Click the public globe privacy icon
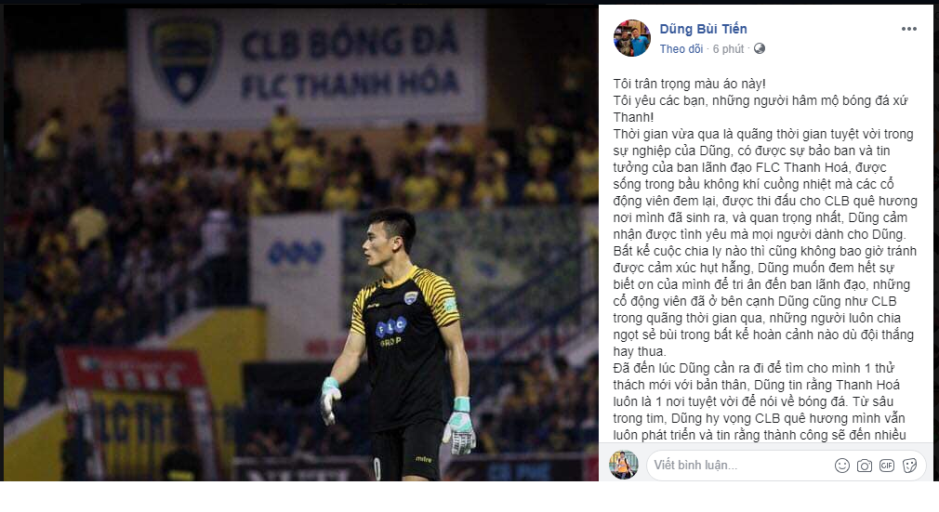Viewport: 939px width, 512px height. tap(760, 48)
